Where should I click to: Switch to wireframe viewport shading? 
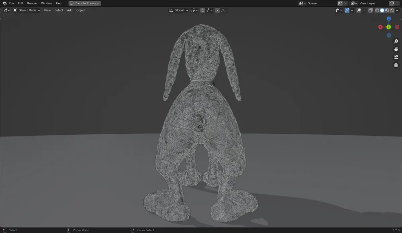377,10
